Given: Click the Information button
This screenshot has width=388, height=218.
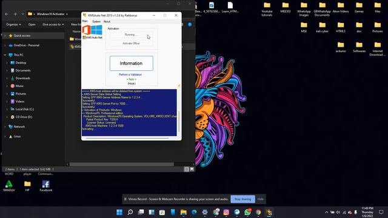Looking at the screenshot, I should (131, 63).
